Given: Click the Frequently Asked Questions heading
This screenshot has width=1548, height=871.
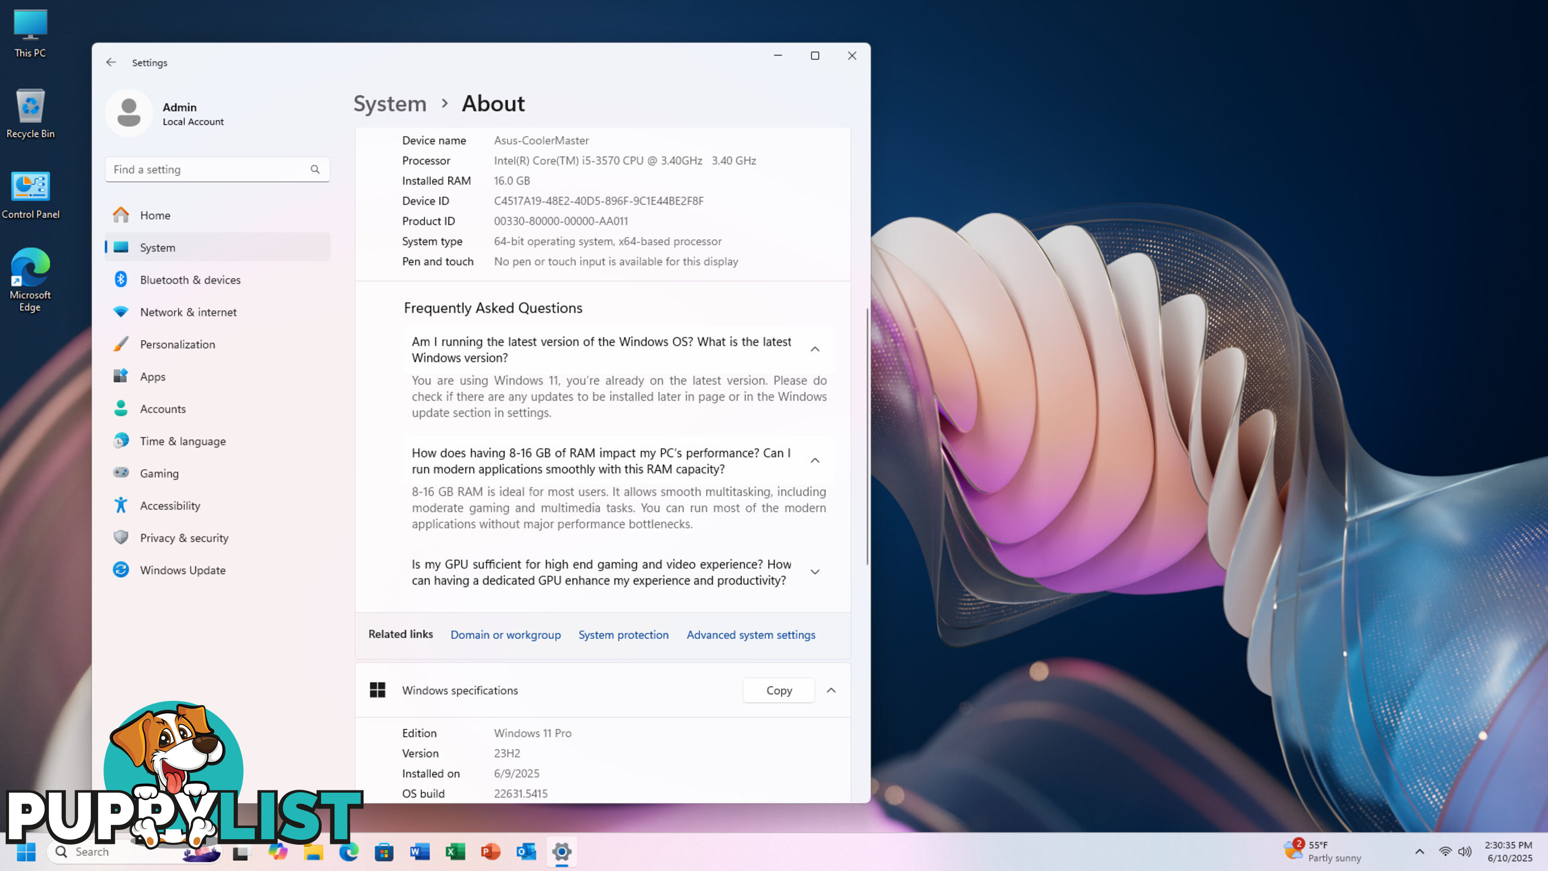Looking at the screenshot, I should pos(493,308).
